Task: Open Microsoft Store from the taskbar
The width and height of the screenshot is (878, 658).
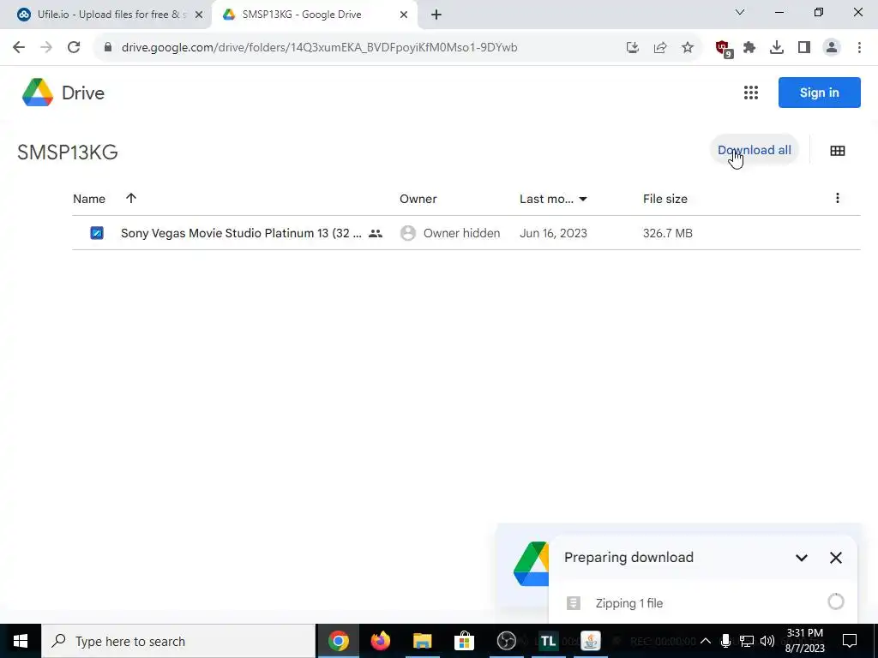Action: pyautogui.click(x=464, y=641)
